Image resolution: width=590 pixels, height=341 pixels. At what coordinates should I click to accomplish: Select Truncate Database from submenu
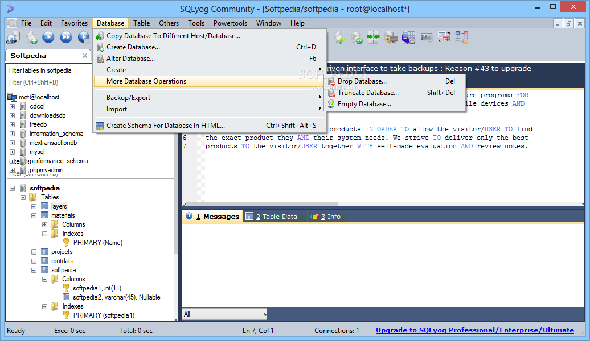coord(395,93)
